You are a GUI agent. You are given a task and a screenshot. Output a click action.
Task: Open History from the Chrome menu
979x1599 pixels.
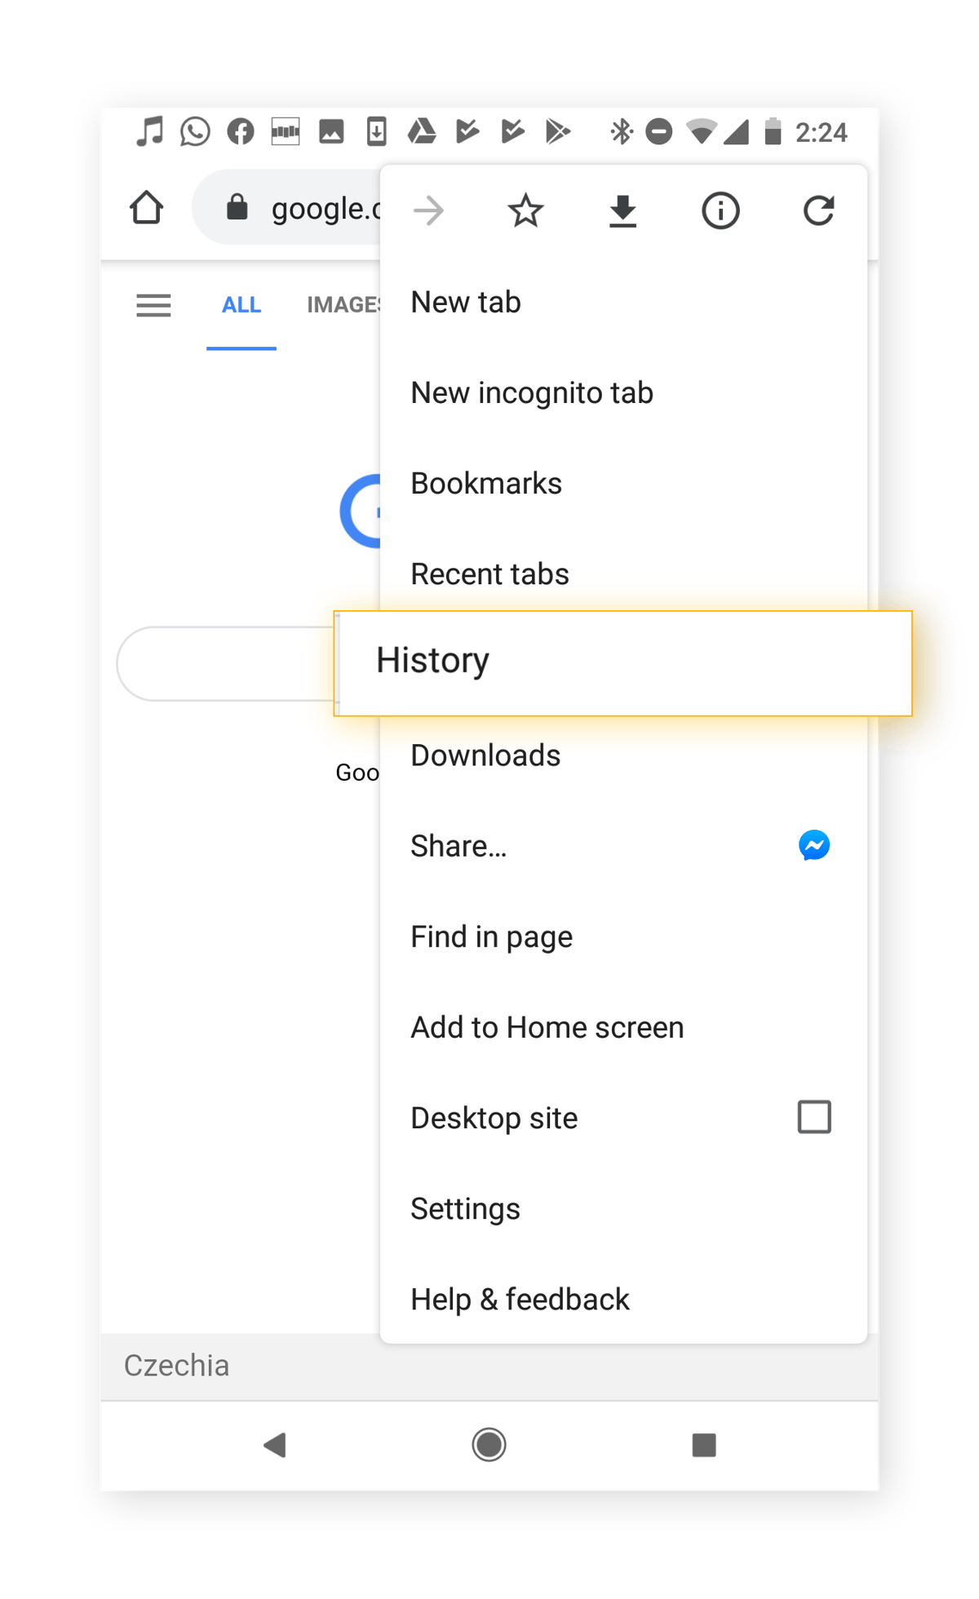click(622, 662)
